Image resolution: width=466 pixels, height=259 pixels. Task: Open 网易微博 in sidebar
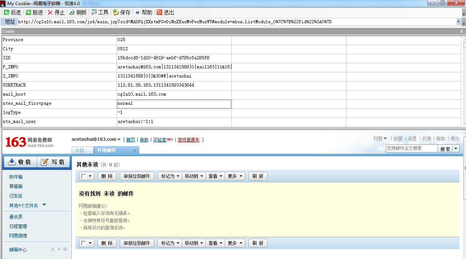point(18,236)
